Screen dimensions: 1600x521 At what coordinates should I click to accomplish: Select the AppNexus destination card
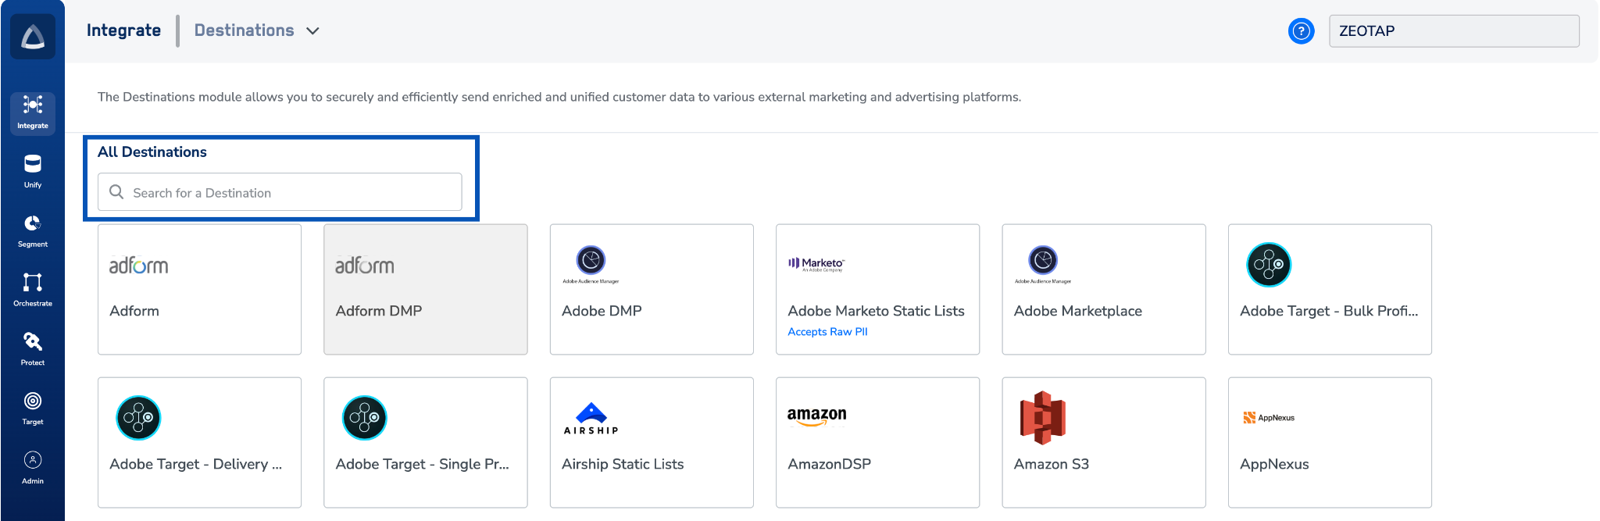click(1329, 442)
